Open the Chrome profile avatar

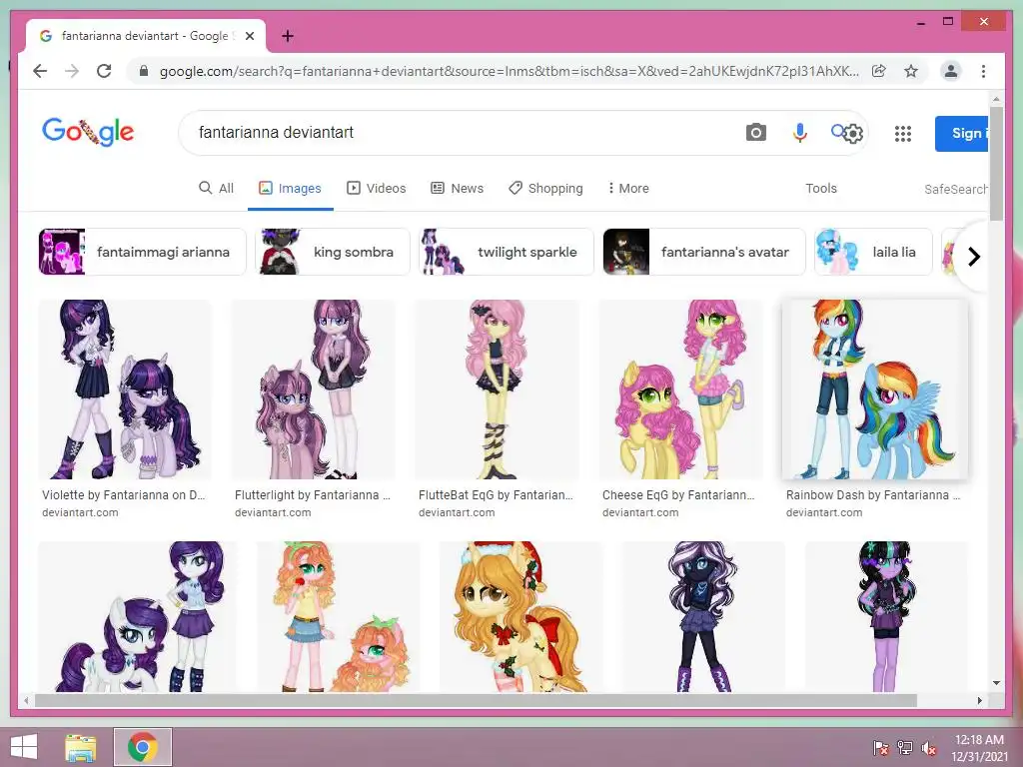951,71
